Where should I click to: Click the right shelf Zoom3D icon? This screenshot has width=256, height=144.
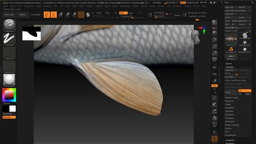pyautogui.click(x=214, y=111)
